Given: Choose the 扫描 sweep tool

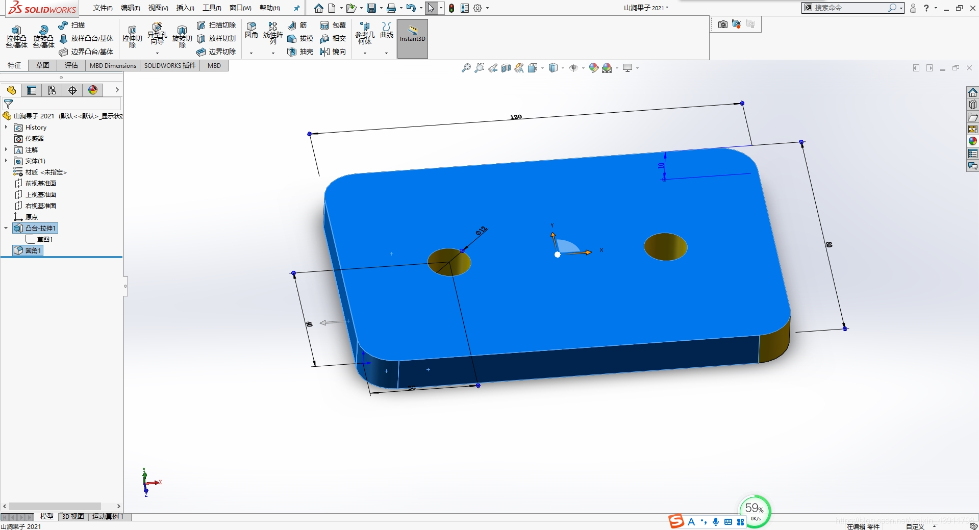Looking at the screenshot, I should point(71,25).
